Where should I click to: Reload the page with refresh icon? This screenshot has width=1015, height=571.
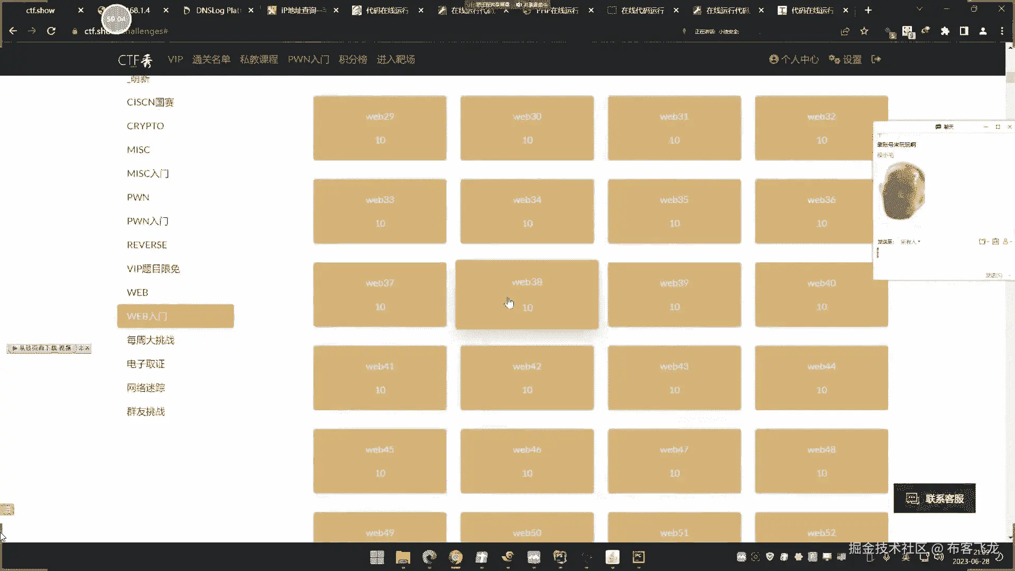click(x=51, y=31)
